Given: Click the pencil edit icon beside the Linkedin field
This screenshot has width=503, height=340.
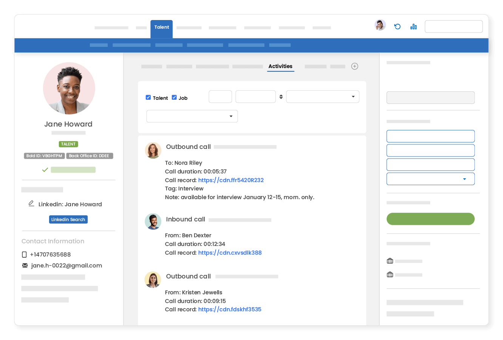Looking at the screenshot, I should click(x=31, y=203).
